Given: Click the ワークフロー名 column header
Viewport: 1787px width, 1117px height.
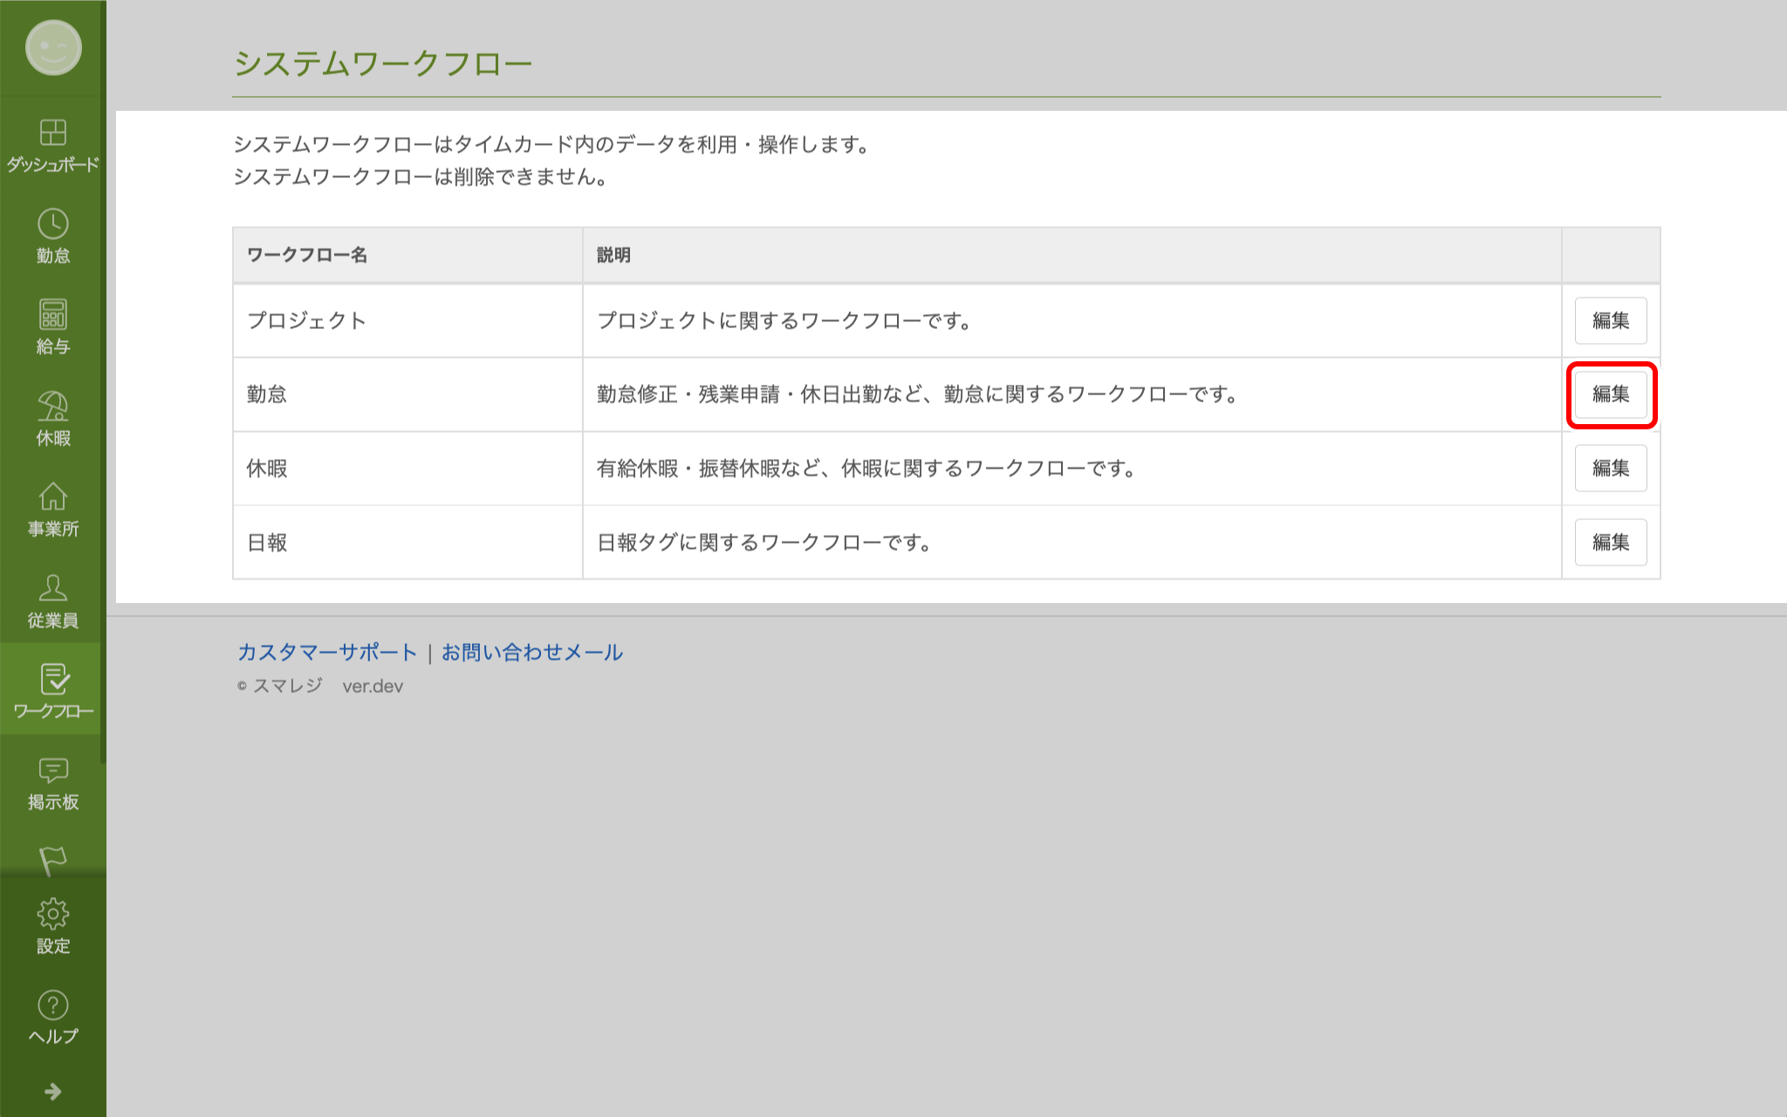Looking at the screenshot, I should [x=307, y=255].
